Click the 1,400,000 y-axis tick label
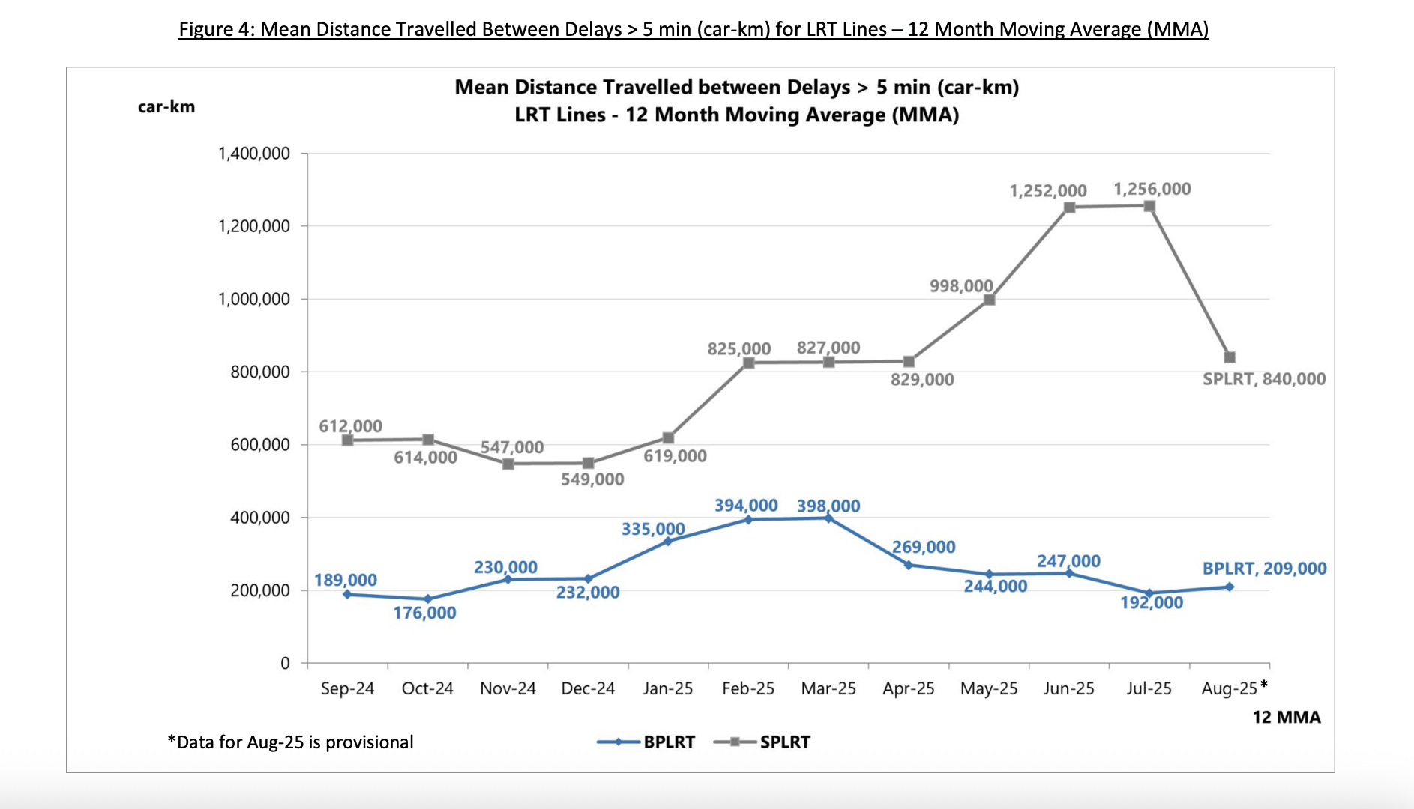The width and height of the screenshot is (1414, 809). point(253,154)
